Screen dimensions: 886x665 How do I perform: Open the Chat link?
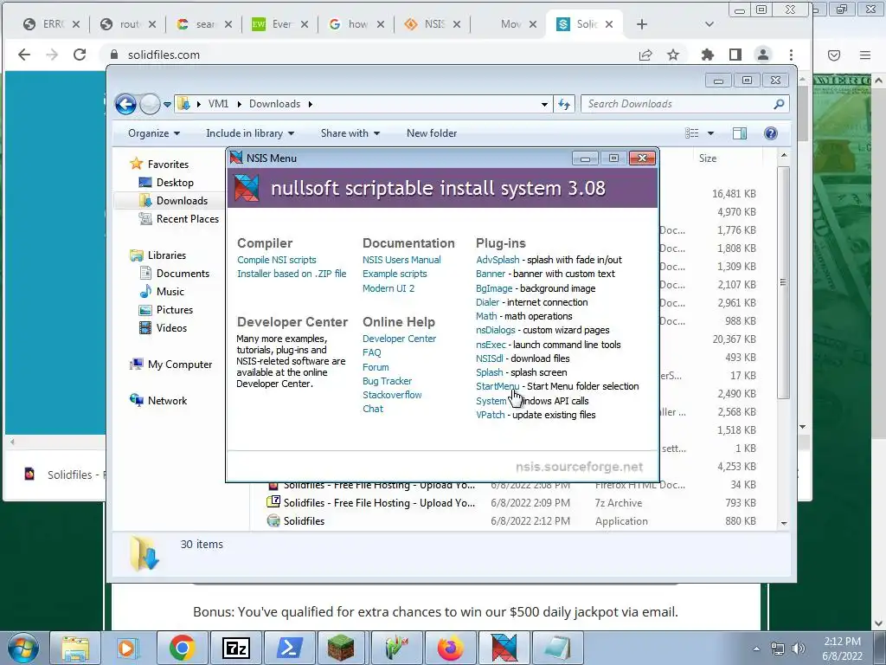[x=373, y=409]
